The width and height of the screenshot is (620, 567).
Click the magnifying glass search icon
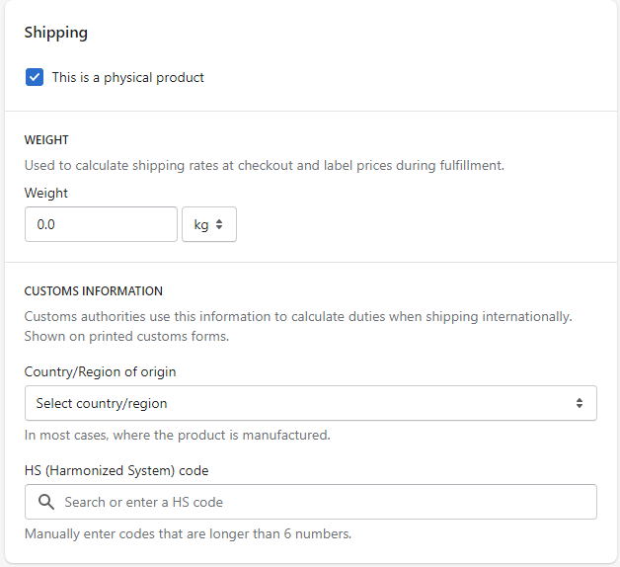pos(45,502)
